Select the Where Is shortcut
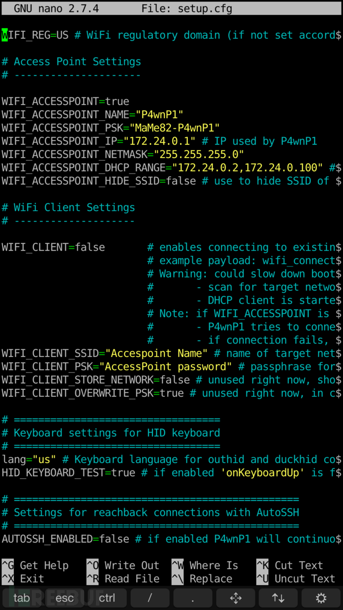Screen dimensions: 343x610 point(205,565)
